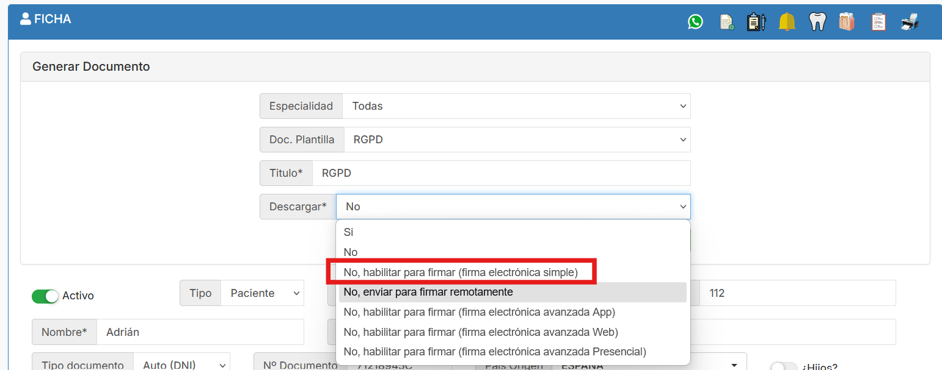Toggle the Activo switch off
Image resolution: width=942 pixels, height=370 pixels.
point(45,296)
